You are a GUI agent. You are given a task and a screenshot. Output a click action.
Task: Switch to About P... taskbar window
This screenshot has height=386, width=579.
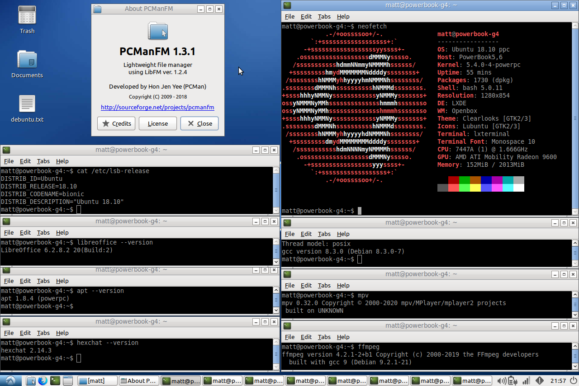click(139, 381)
